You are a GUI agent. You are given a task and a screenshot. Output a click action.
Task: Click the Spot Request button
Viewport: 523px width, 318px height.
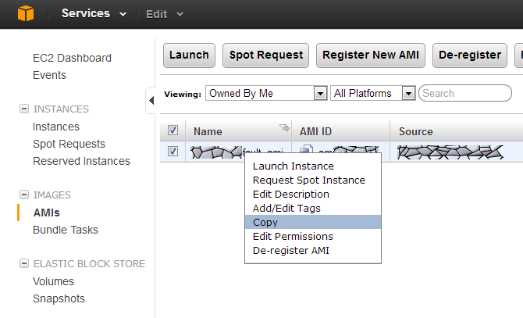266,55
